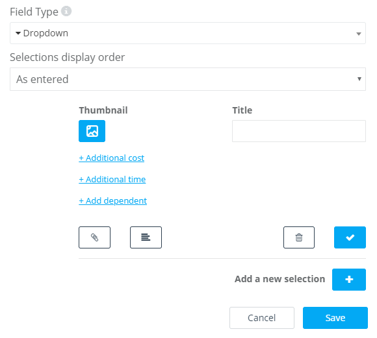
Task: Click the + Additional cost link
Action: pyautogui.click(x=112, y=158)
